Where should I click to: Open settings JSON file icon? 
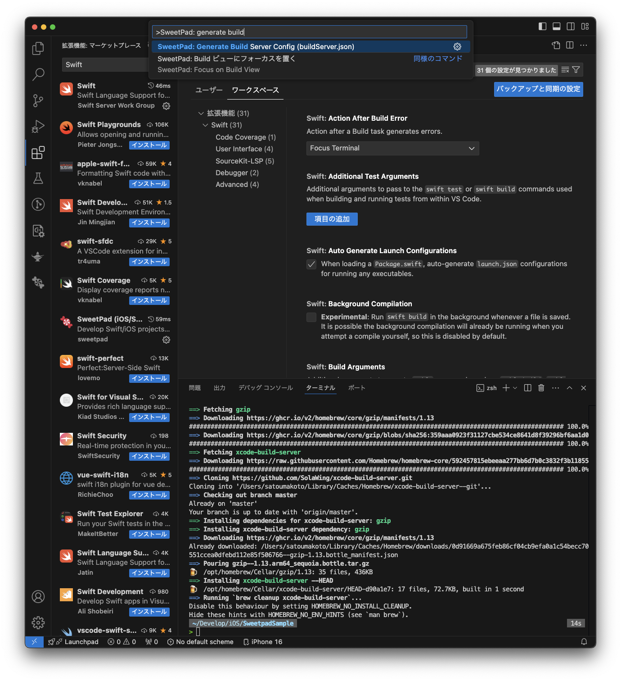[556, 45]
